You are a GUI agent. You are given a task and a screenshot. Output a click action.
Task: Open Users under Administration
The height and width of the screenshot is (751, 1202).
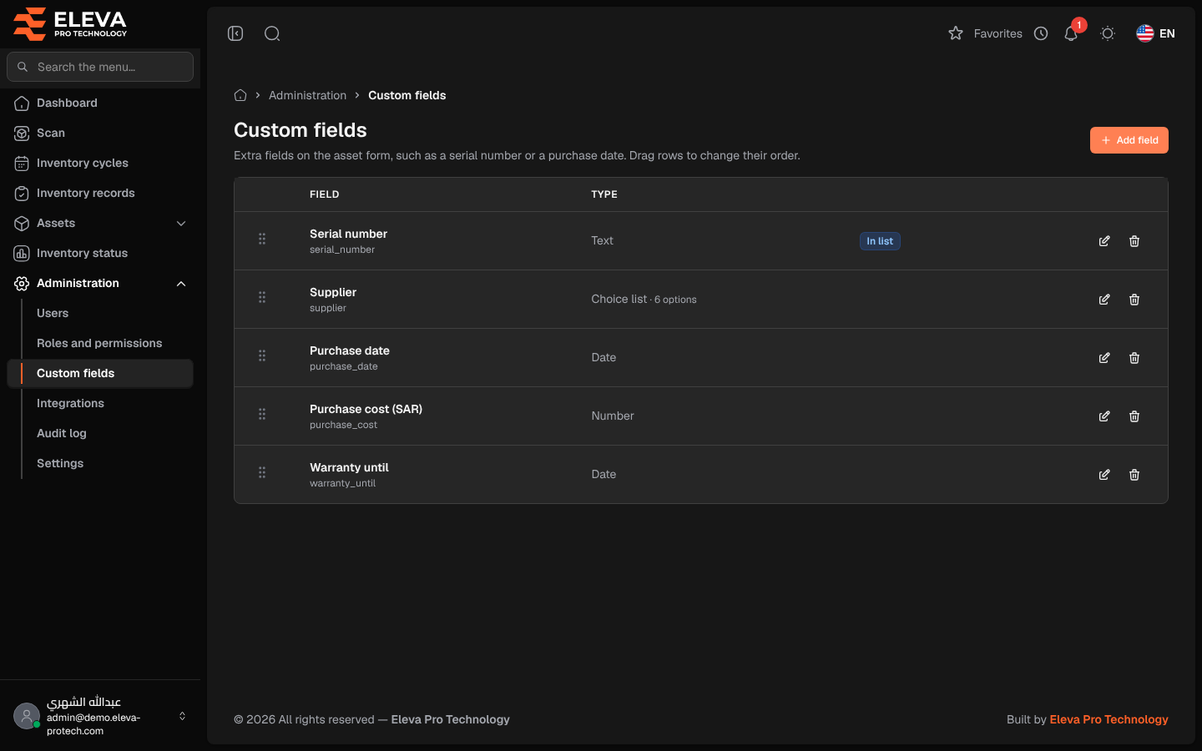tap(53, 313)
